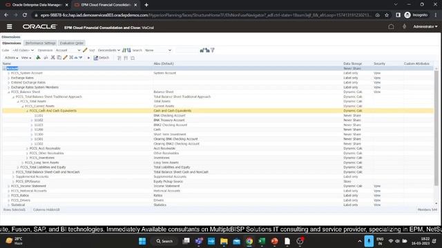Switch to Oracle Enterprise Data Management browser tab

coord(37,5)
